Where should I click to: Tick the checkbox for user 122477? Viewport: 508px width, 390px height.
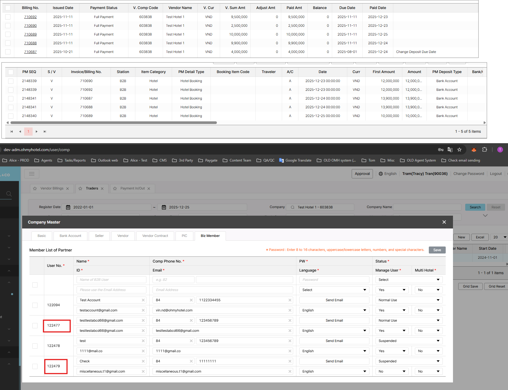point(35,325)
